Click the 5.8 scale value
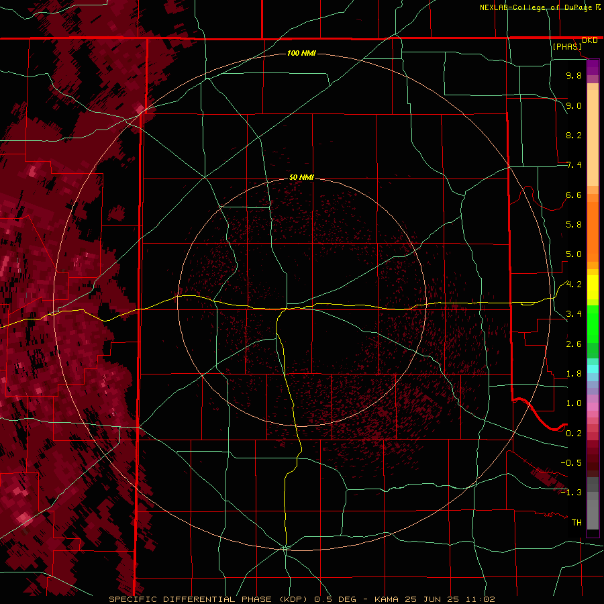604x604 pixels. coord(574,225)
